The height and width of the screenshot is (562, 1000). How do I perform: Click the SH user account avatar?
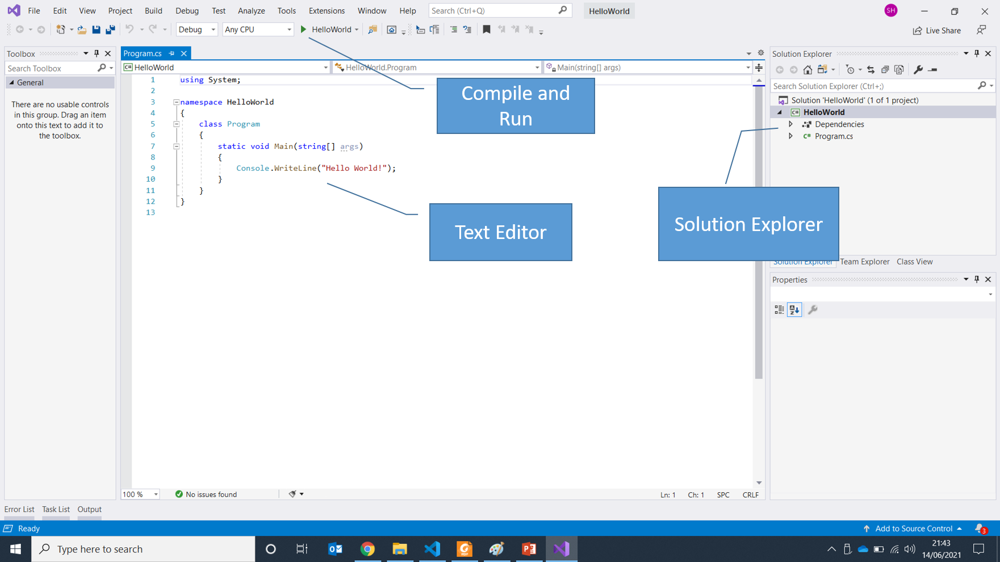(891, 11)
